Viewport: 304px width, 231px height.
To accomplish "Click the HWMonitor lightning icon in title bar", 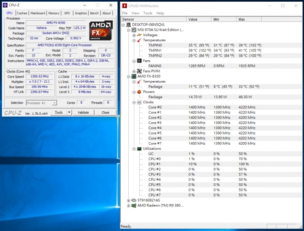I will point(125,6).
